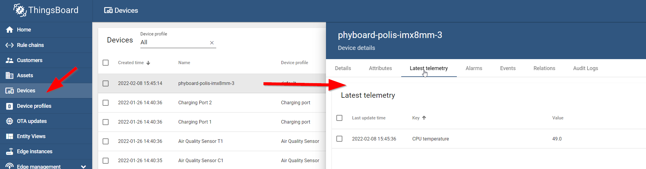The width and height of the screenshot is (646, 169).
Task: Select the Assets building icon
Action: 10,75
